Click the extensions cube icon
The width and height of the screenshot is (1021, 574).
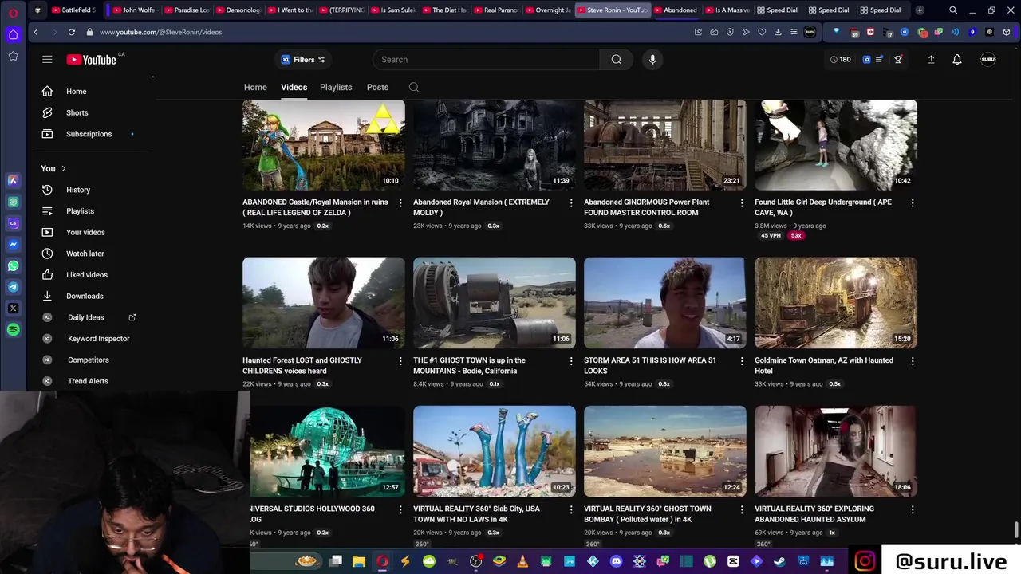pyautogui.click(x=1007, y=32)
